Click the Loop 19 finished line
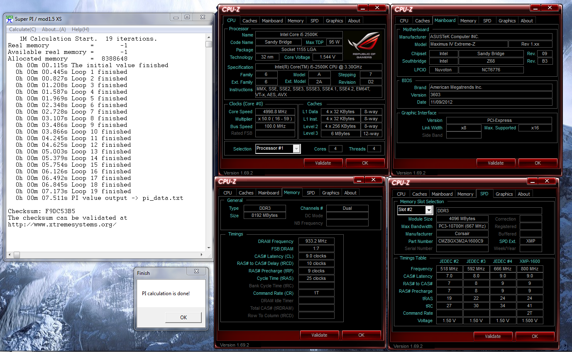 pyautogui.click(x=73, y=191)
